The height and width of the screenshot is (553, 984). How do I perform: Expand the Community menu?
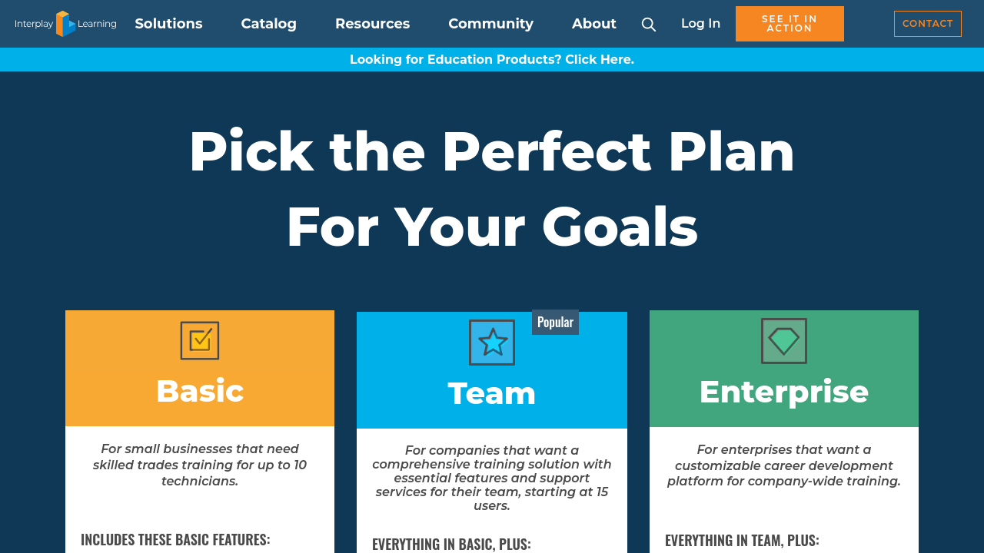point(490,24)
